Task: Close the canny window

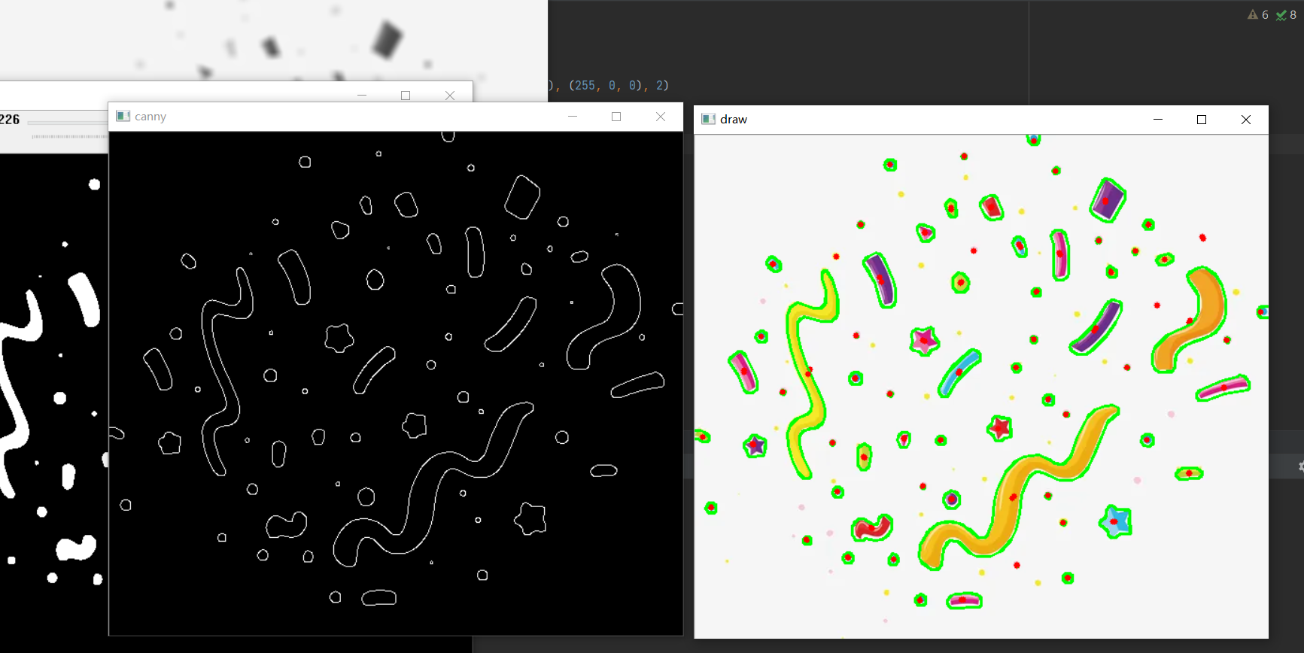Action: pyautogui.click(x=661, y=117)
